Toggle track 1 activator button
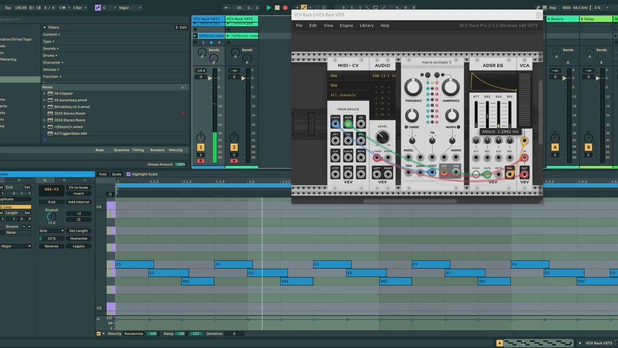Viewport: 618px width, 348px height. tap(201, 147)
